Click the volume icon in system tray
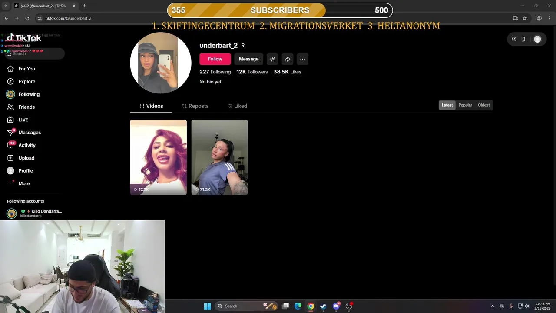 (527, 306)
